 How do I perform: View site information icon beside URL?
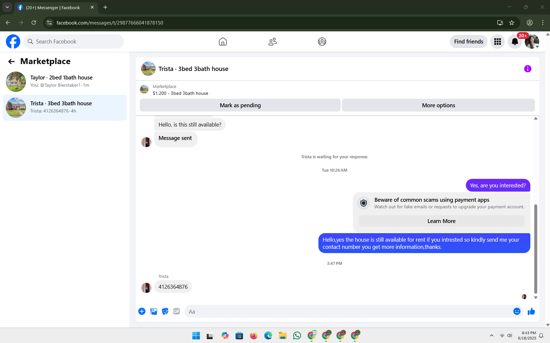[x=49, y=23]
